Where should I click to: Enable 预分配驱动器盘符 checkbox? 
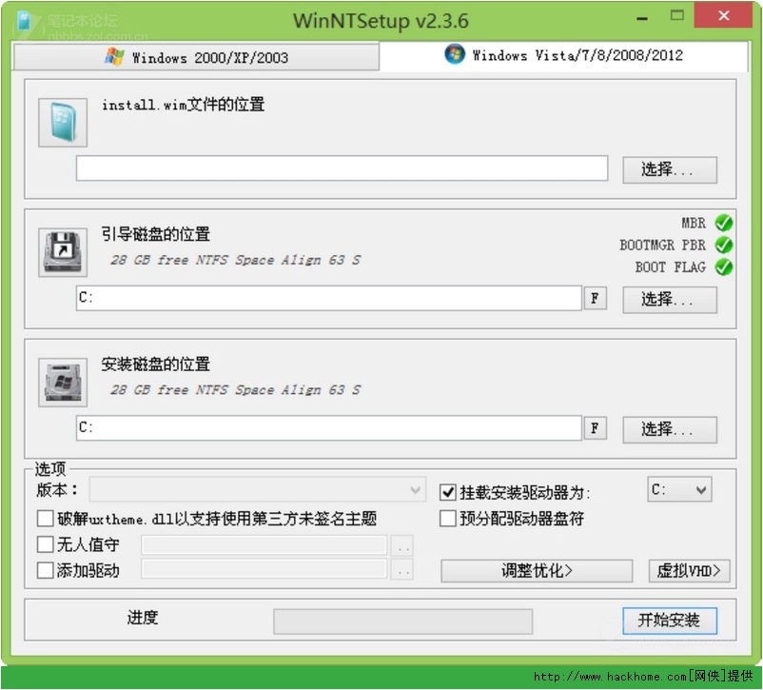point(448,519)
